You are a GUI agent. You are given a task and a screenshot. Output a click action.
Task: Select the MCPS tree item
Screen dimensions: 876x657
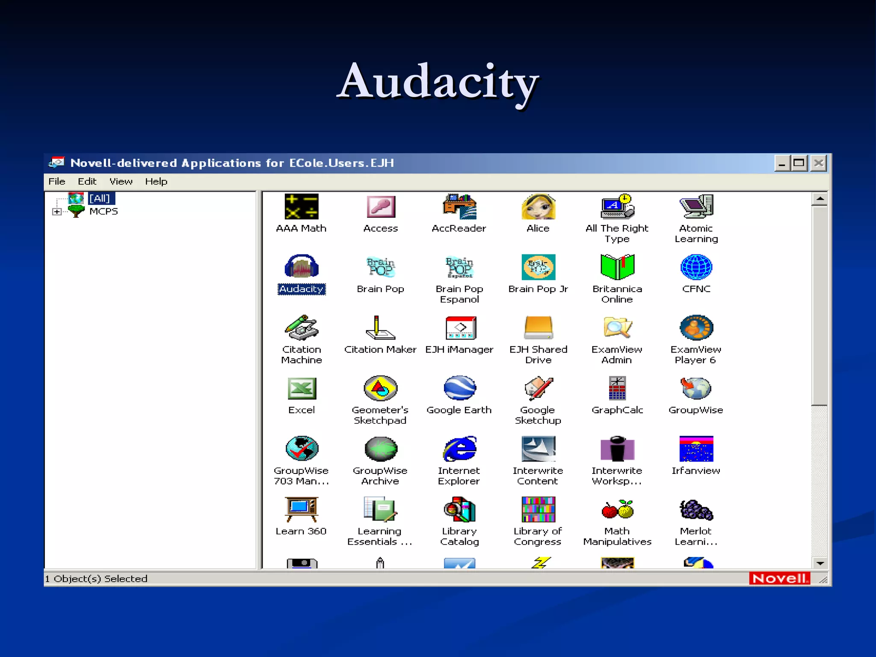[104, 211]
